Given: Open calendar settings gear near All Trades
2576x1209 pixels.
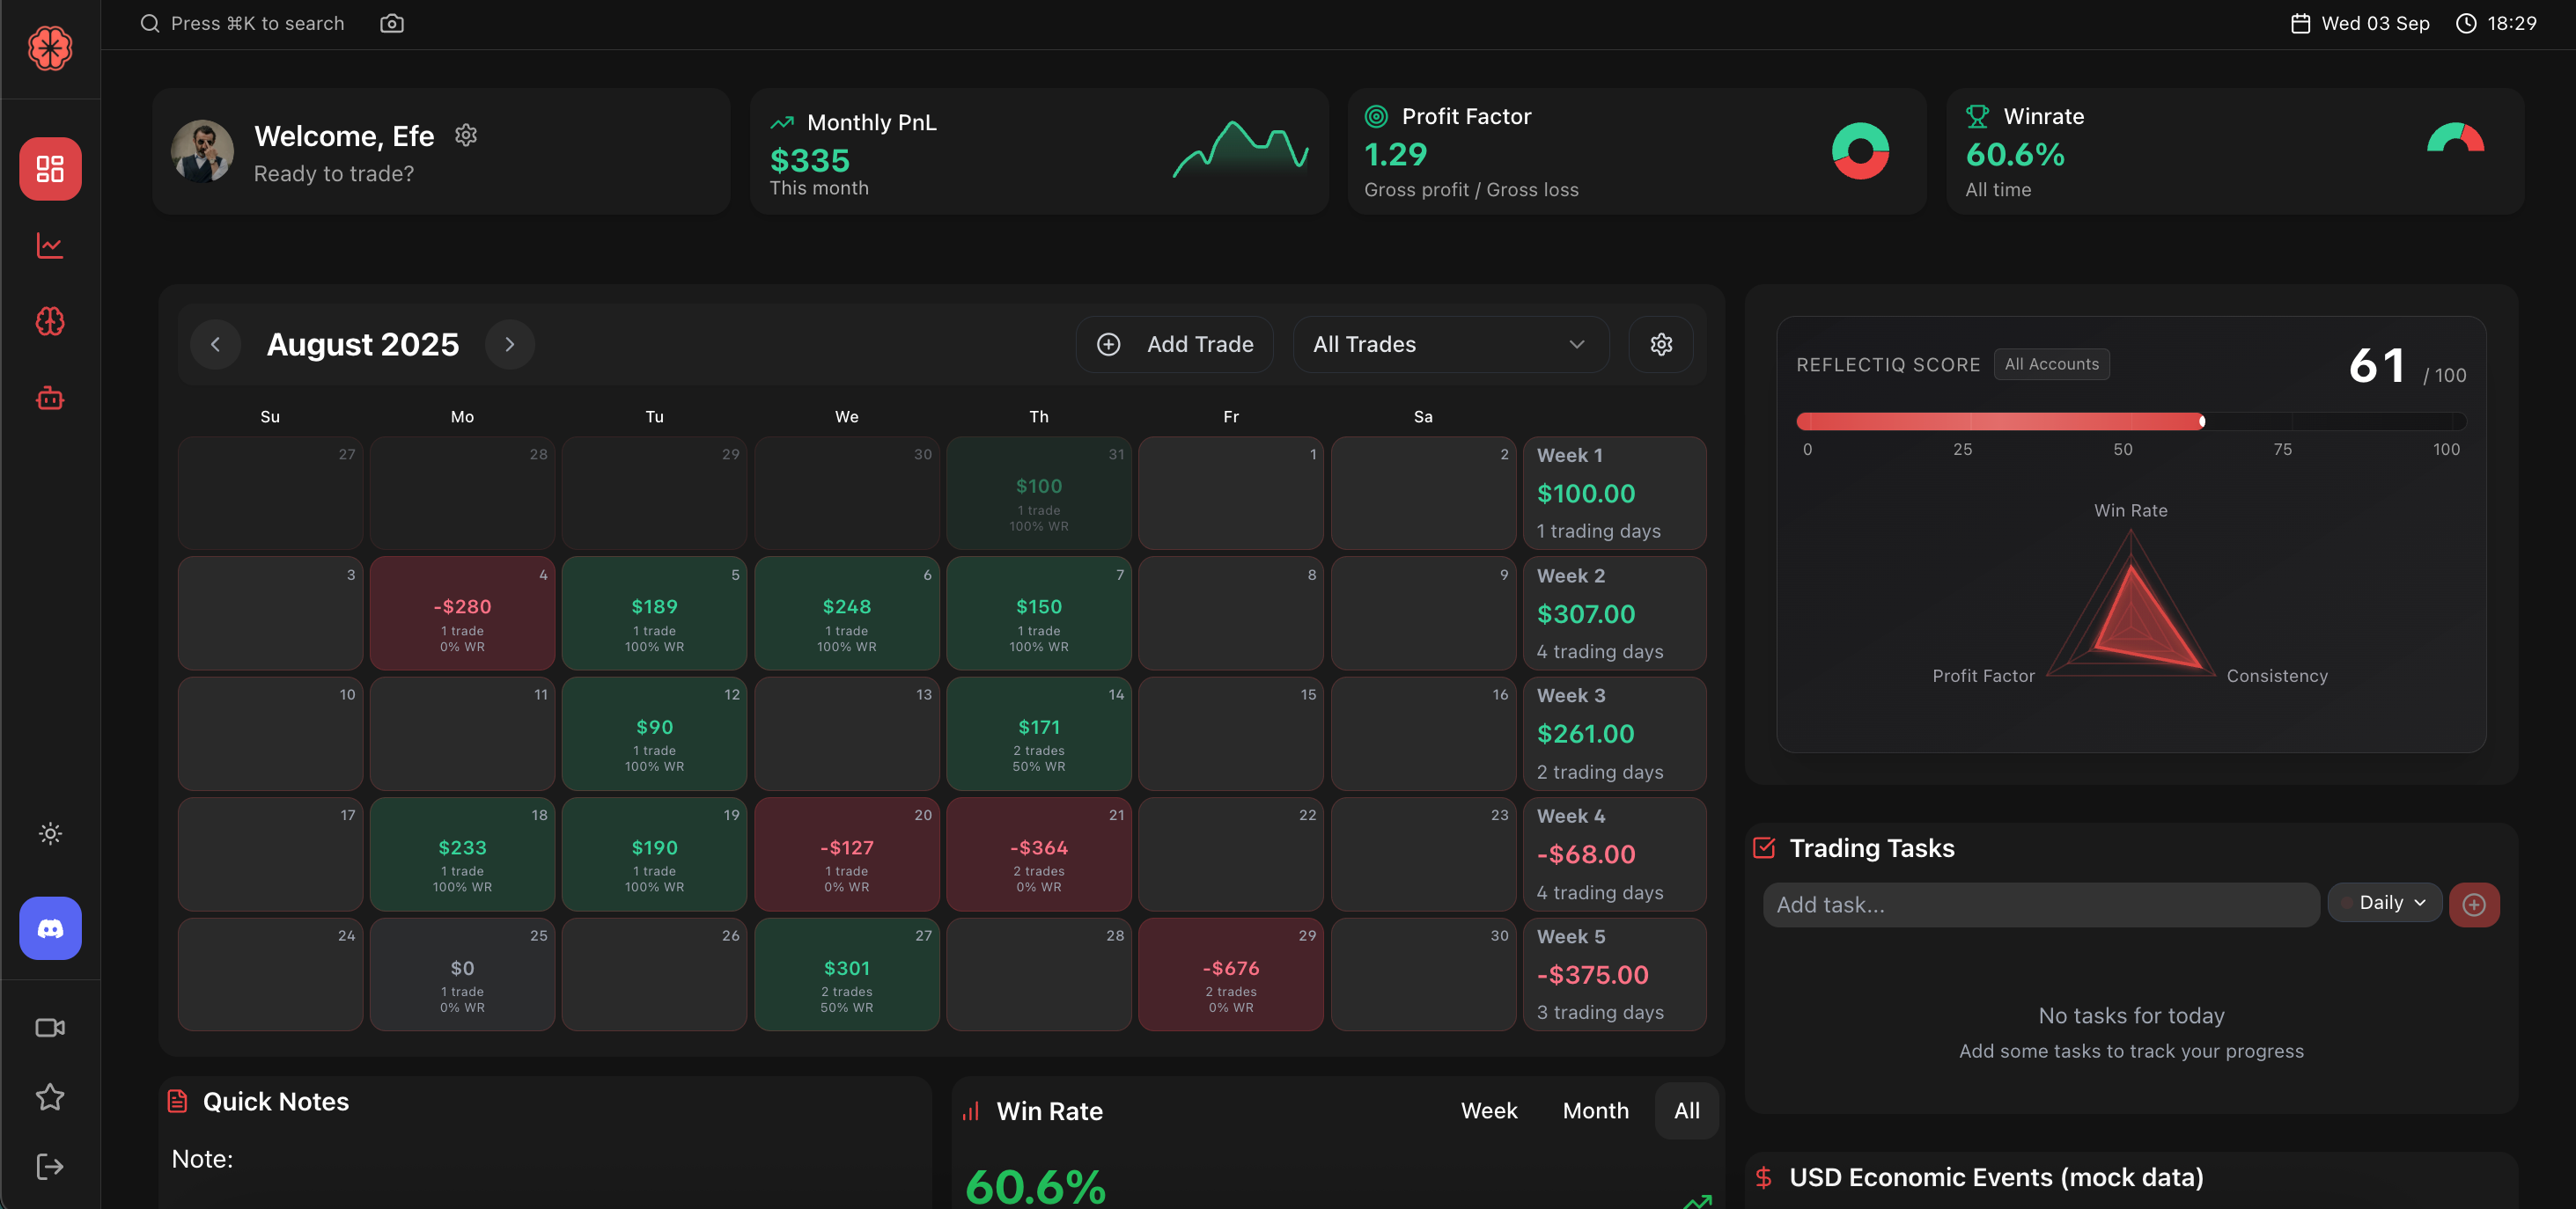Looking at the screenshot, I should click(1660, 344).
